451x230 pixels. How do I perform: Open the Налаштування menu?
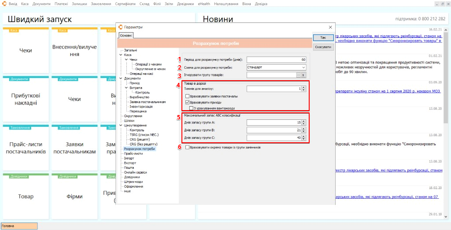(x=226, y=4)
